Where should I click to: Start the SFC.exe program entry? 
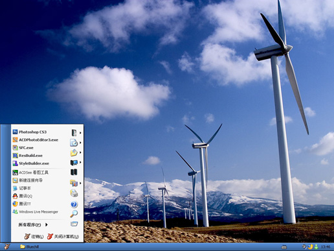[23, 148]
